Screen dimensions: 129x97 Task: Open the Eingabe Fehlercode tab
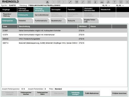pos(91,21)
